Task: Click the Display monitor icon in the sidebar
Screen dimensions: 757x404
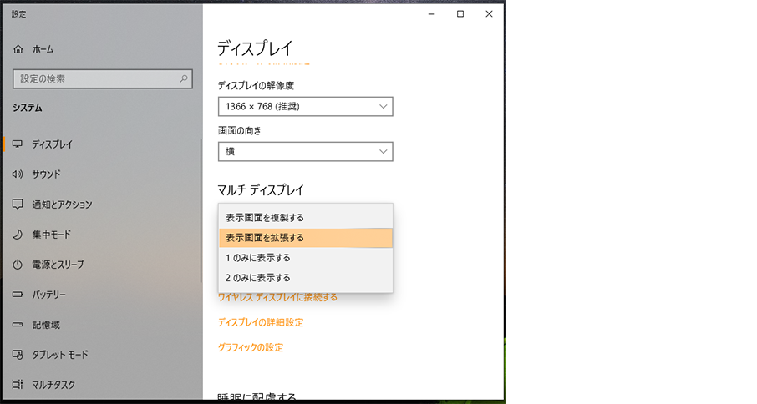Action: pyautogui.click(x=18, y=144)
